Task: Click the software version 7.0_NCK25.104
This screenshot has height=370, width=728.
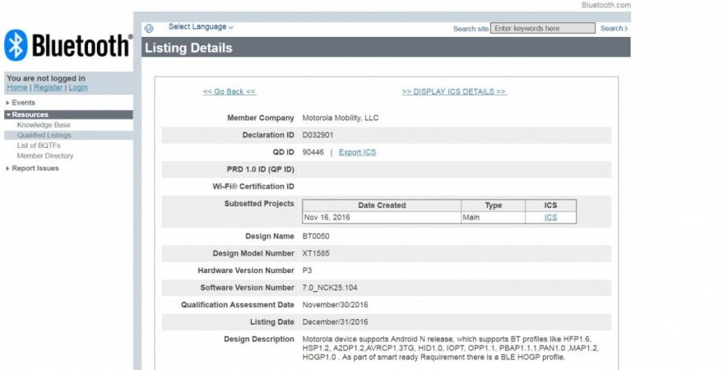Action: click(x=330, y=288)
